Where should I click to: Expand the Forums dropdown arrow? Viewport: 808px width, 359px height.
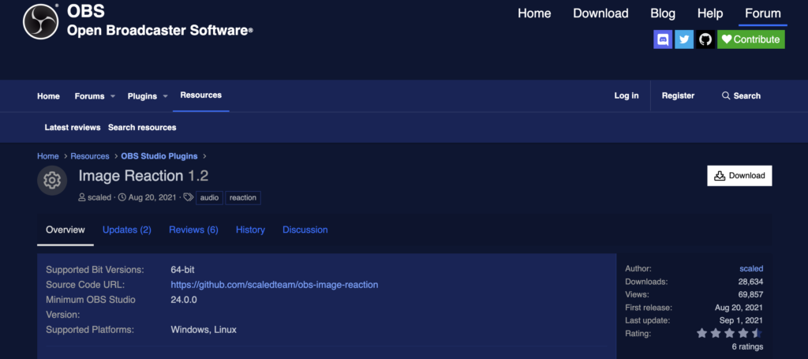(113, 96)
